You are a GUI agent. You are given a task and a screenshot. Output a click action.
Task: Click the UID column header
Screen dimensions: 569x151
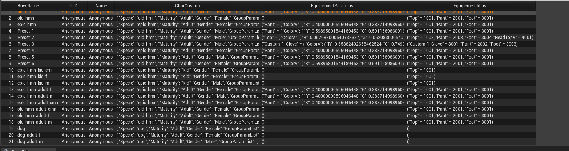[x=74, y=6]
